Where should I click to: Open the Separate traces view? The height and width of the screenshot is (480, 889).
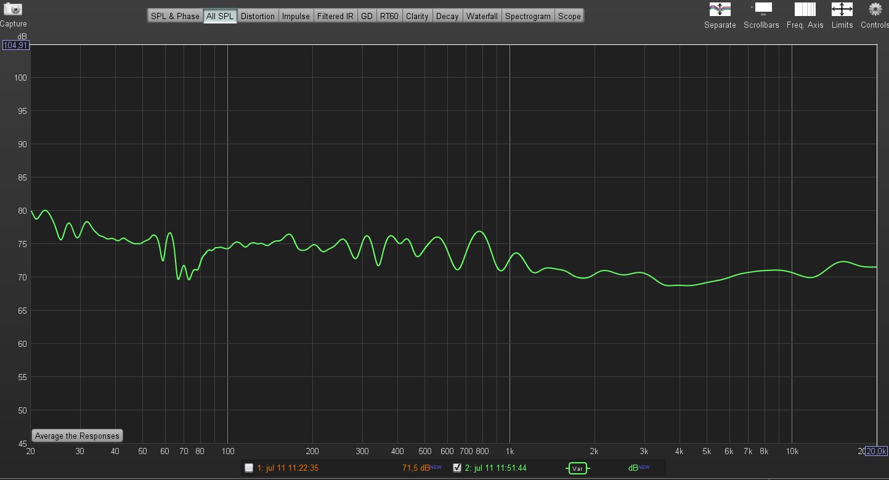point(720,9)
